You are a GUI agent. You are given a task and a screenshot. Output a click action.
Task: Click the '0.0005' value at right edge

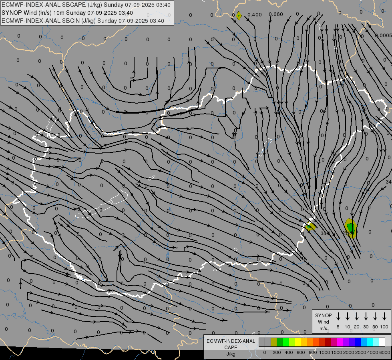coord(383,36)
